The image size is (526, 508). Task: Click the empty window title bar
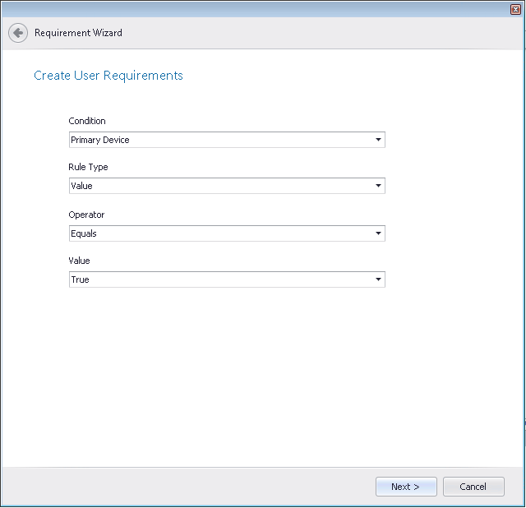(x=247, y=8)
